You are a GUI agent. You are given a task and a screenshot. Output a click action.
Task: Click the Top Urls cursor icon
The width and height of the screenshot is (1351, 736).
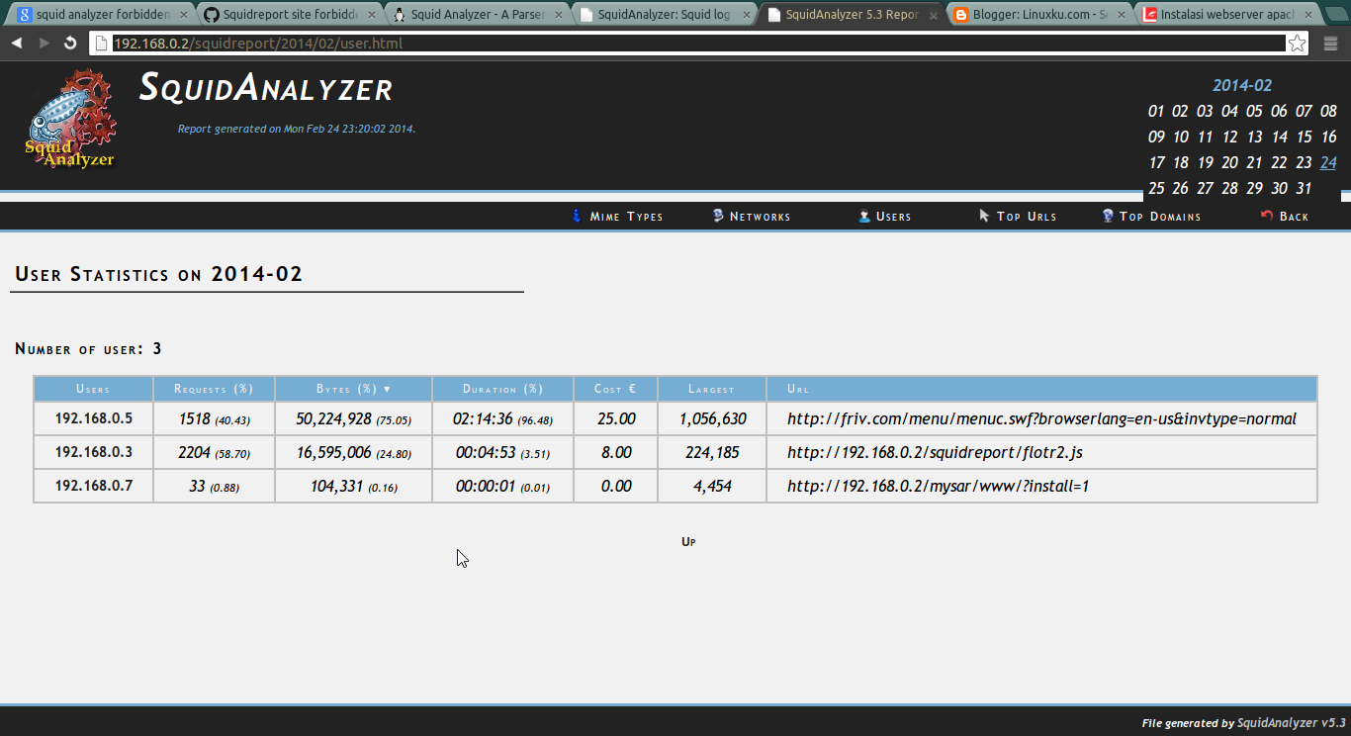pos(984,216)
